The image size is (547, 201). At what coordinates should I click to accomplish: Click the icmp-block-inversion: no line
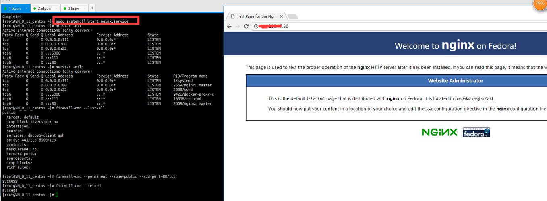point(32,122)
